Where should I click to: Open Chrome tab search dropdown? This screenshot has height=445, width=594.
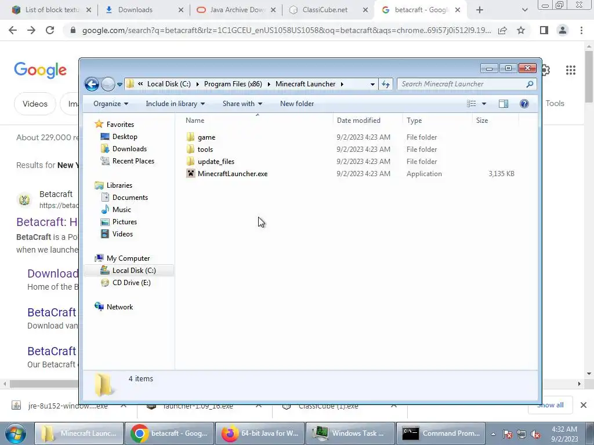[x=524, y=10]
